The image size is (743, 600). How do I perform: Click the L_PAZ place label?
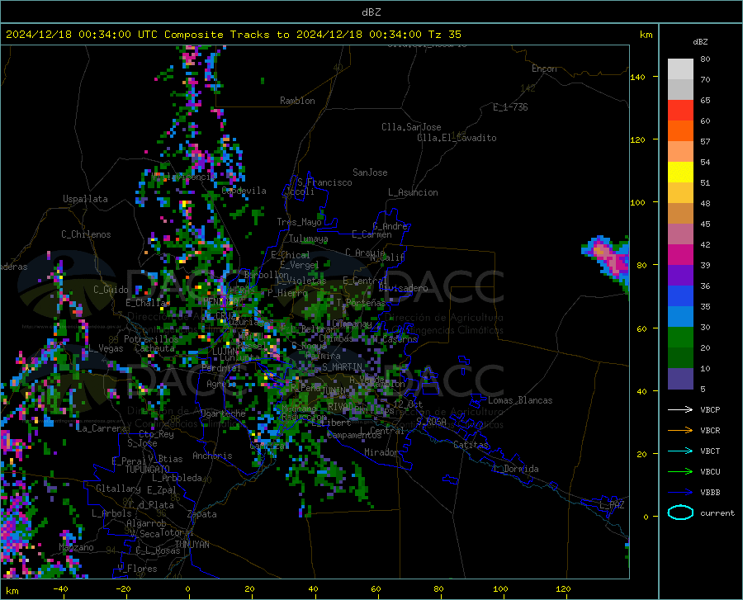tap(612, 505)
